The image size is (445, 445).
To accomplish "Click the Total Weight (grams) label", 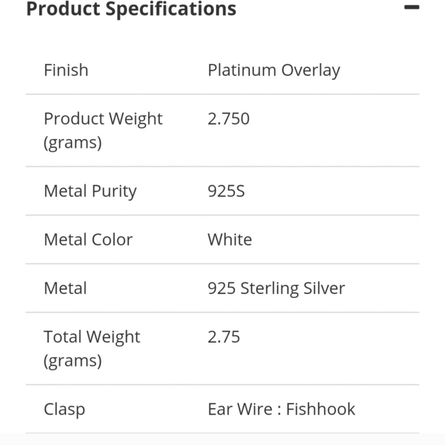I will (x=92, y=348).
